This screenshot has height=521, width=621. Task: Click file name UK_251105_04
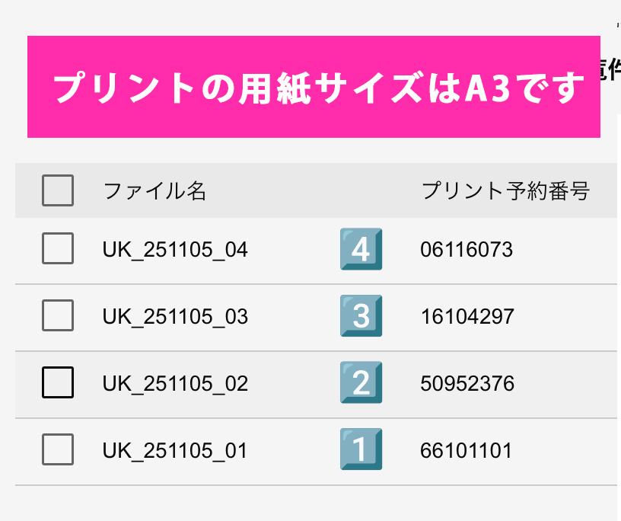(x=175, y=249)
